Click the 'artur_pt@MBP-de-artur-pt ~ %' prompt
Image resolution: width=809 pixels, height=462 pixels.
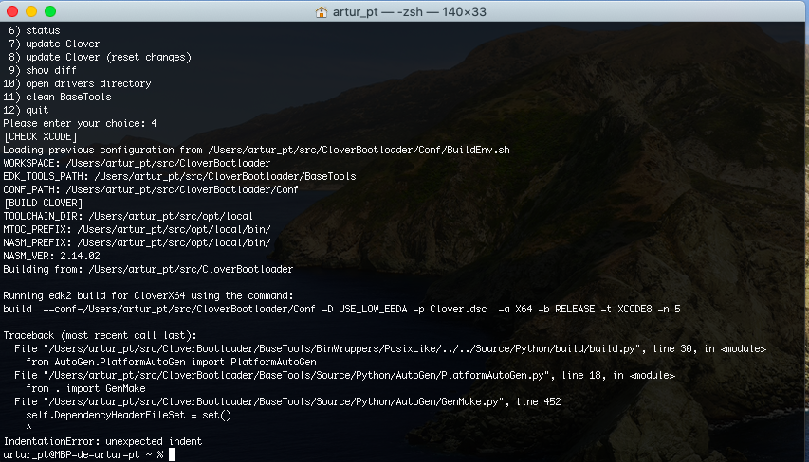click(83, 454)
